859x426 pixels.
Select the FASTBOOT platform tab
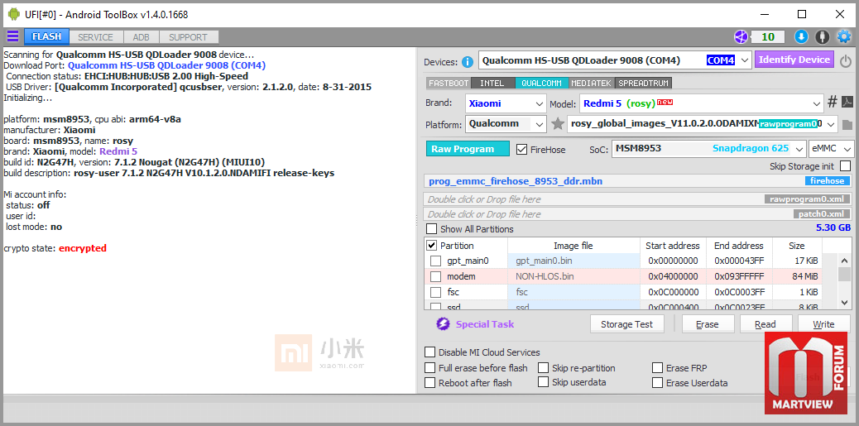tap(449, 84)
